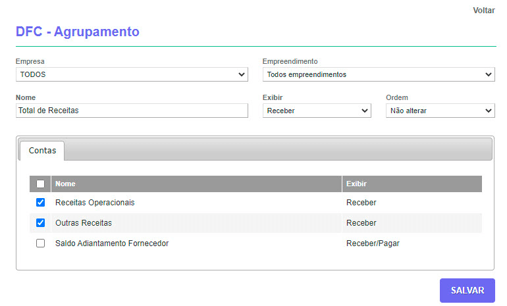
Task: Uncheck the Receitas Operacionais checkbox
Action: (x=40, y=202)
